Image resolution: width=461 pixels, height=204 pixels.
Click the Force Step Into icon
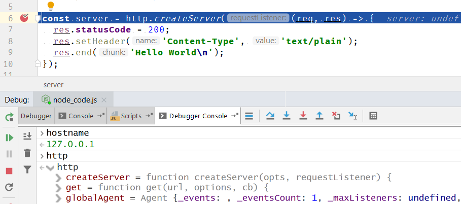[303, 116]
